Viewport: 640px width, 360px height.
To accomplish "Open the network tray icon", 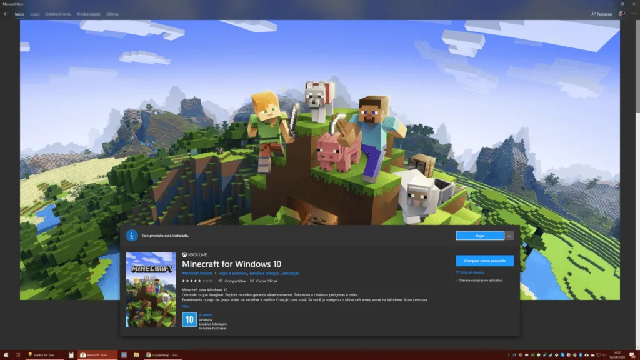I will coord(599,355).
